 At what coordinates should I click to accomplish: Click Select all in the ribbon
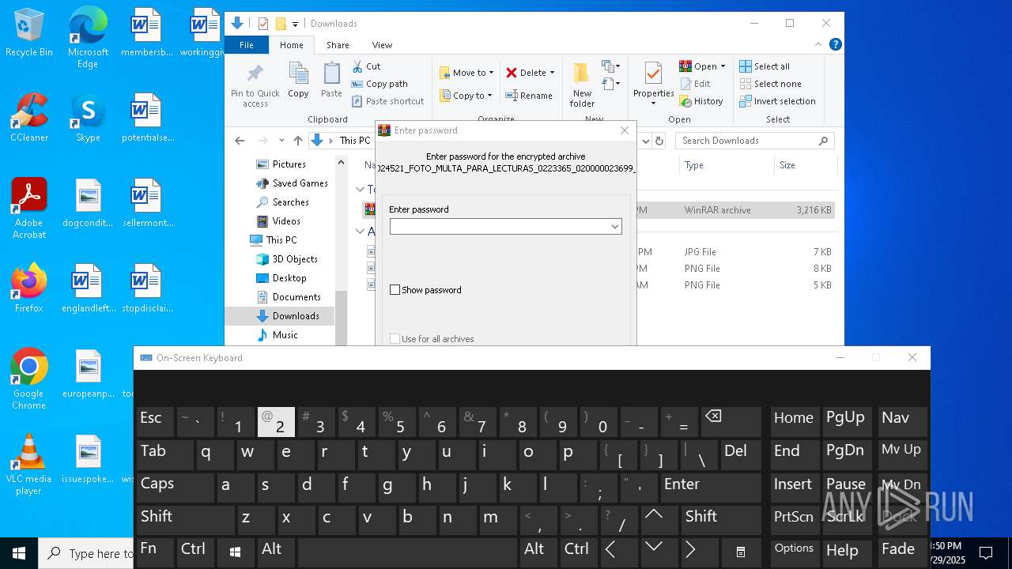[x=765, y=66]
